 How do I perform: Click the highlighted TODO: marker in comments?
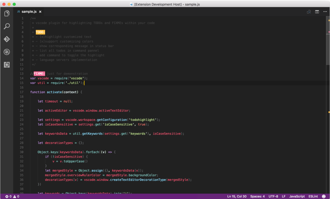40,32
